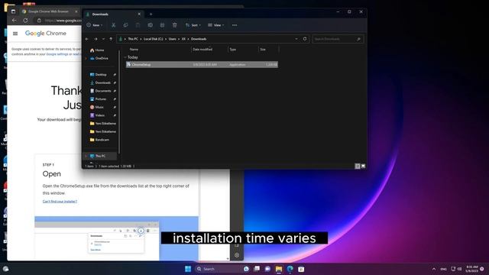The width and height of the screenshot is (489, 275).
Task: Open Microsoft Edge from the taskbar
Action: point(290,269)
